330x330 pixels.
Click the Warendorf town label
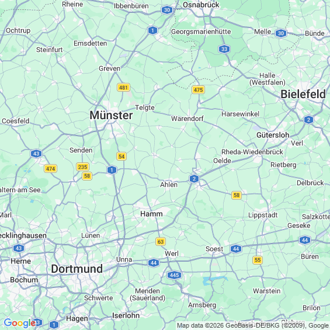coord(187,119)
